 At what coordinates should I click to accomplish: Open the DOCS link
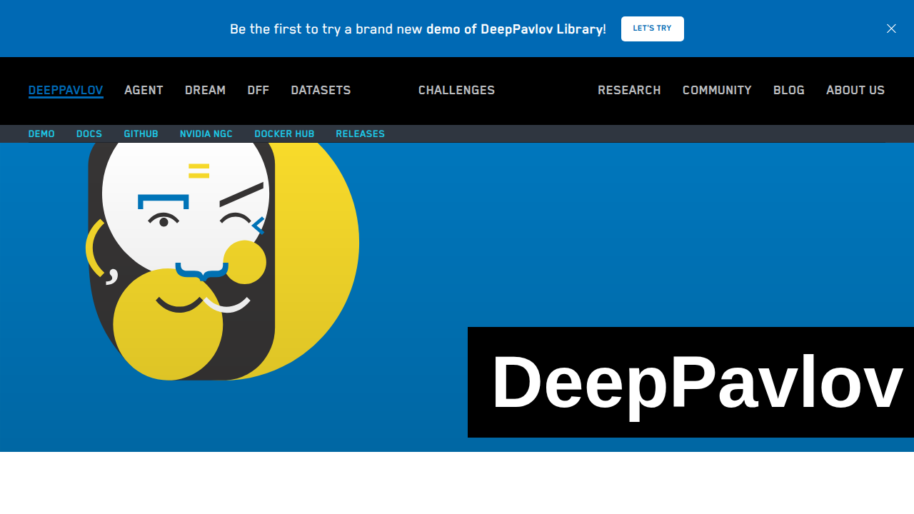click(89, 134)
